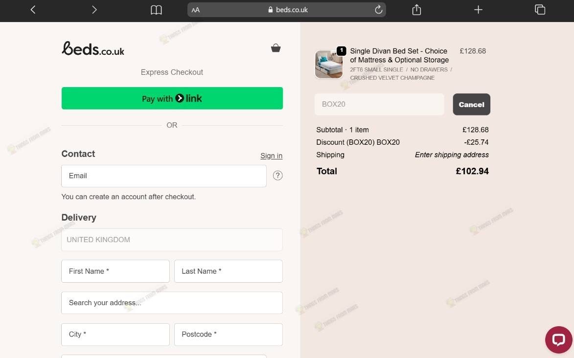Focus the Email input field

[164, 176]
